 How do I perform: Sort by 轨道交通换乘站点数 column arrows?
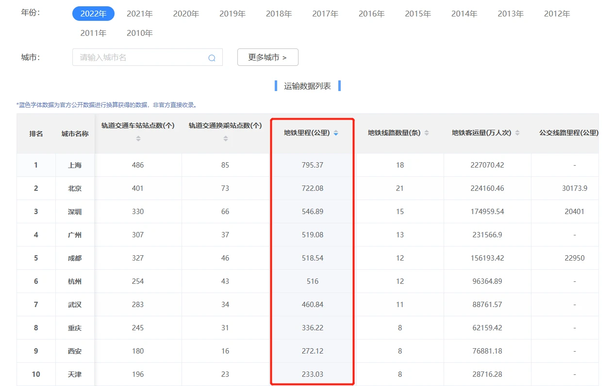(x=225, y=139)
